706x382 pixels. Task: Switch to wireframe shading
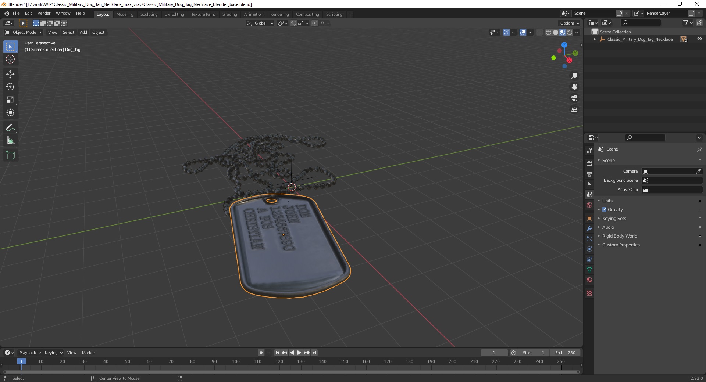point(549,32)
